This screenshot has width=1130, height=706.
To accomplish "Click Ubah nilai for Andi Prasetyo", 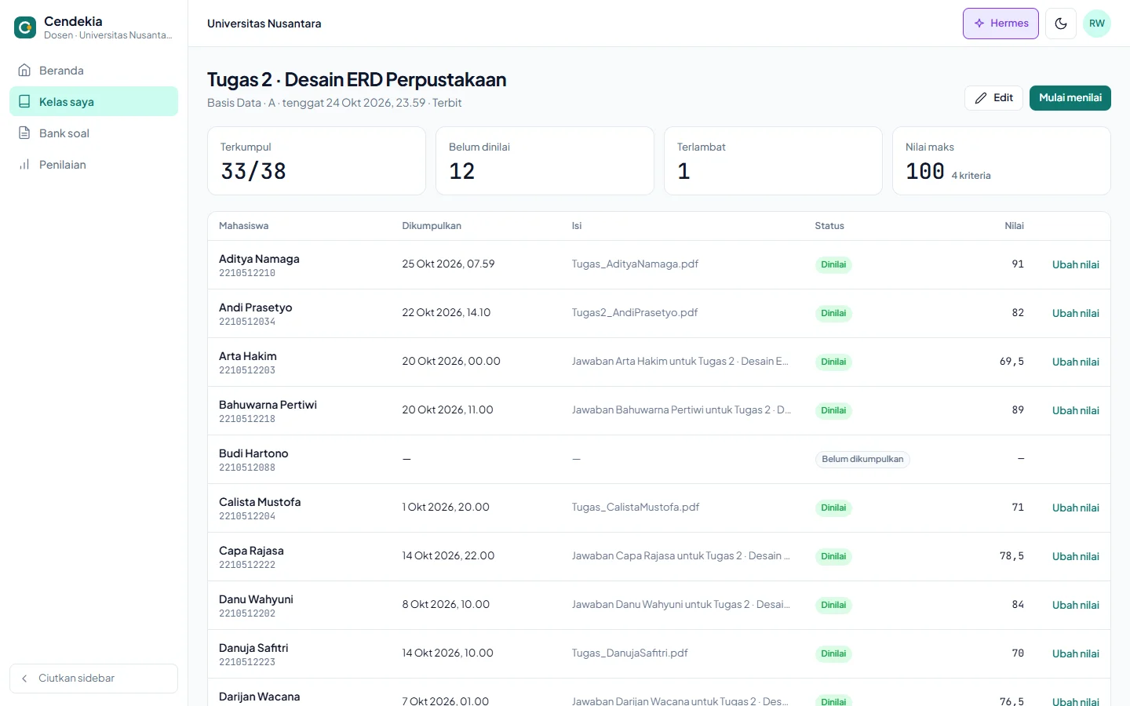I will tap(1075, 313).
